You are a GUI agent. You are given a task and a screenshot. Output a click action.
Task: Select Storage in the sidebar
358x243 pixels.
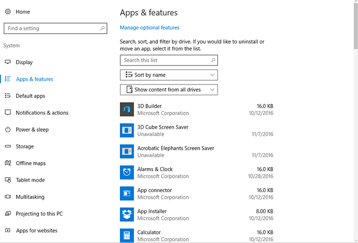[x=25, y=147]
